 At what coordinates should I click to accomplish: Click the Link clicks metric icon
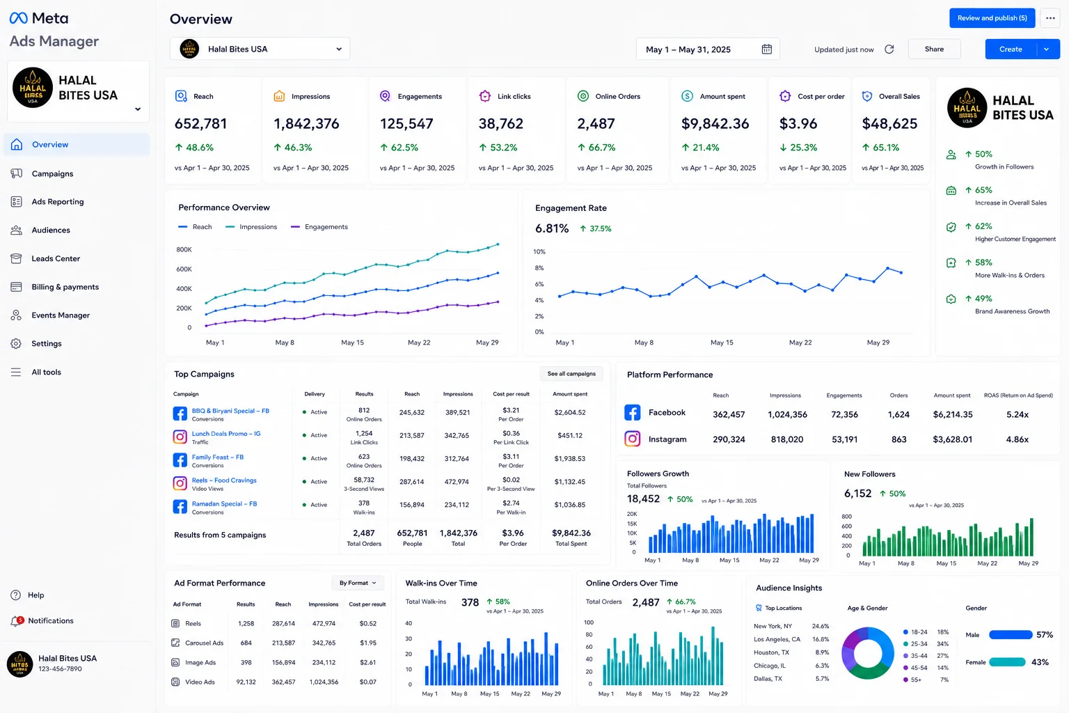(x=485, y=96)
